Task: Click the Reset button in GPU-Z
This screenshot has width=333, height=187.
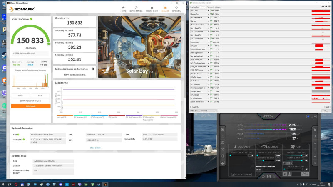Action: point(327,107)
